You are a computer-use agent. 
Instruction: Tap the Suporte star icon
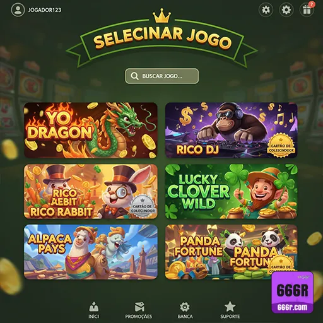230,307
